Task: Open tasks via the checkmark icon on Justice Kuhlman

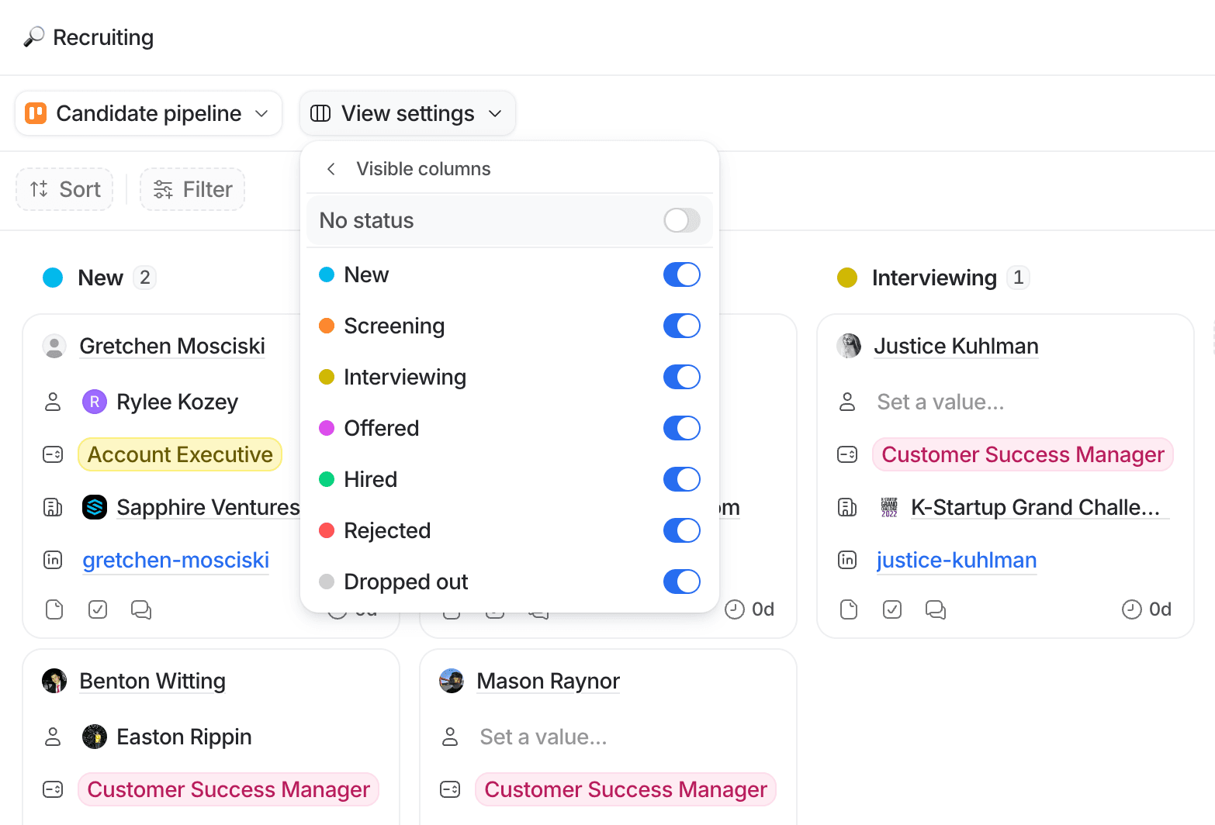Action: 891,609
